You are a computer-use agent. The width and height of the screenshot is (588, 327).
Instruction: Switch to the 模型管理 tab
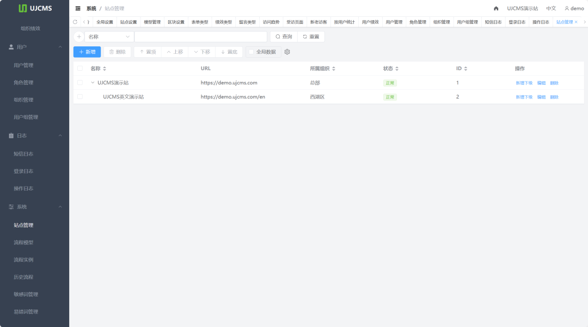(x=152, y=22)
